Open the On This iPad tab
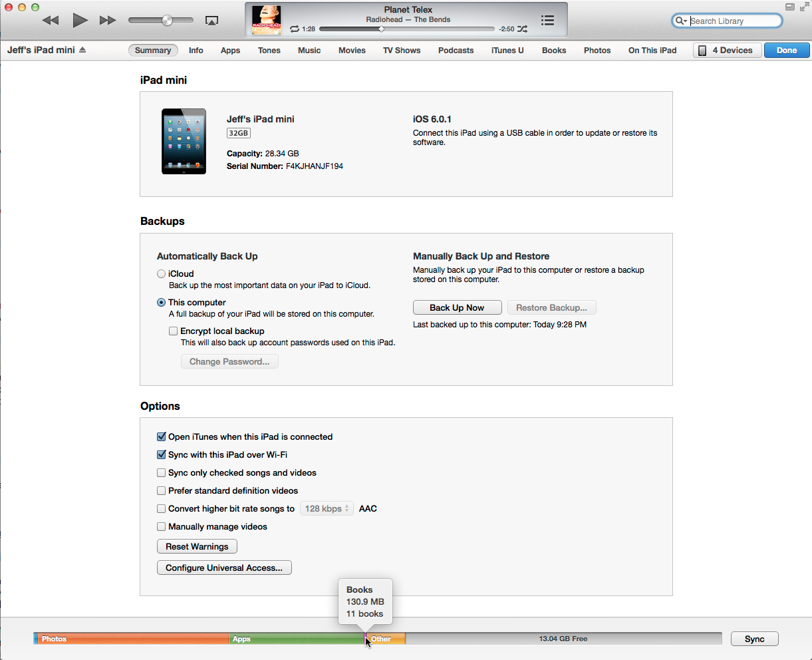 click(652, 51)
